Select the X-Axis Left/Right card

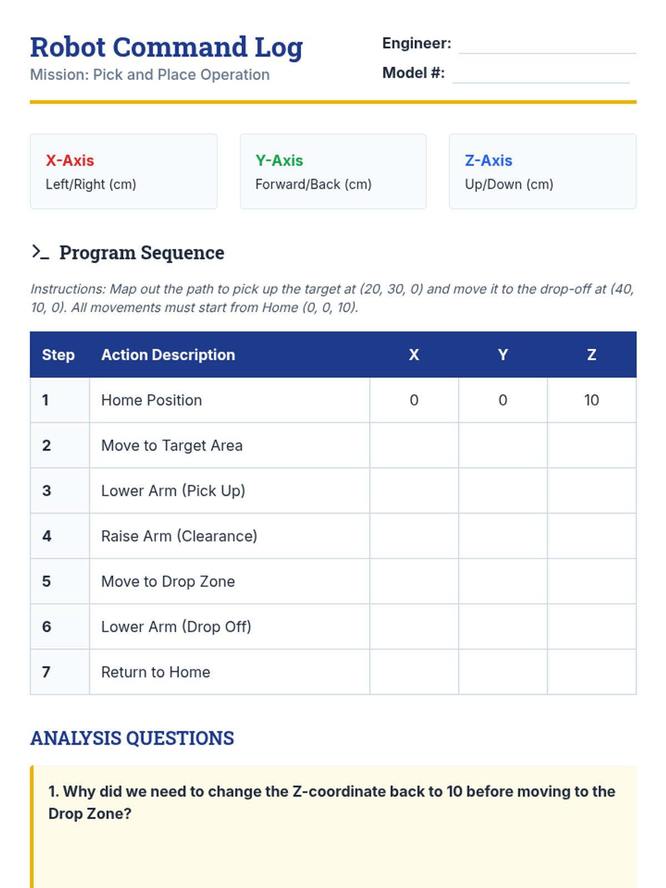(124, 171)
